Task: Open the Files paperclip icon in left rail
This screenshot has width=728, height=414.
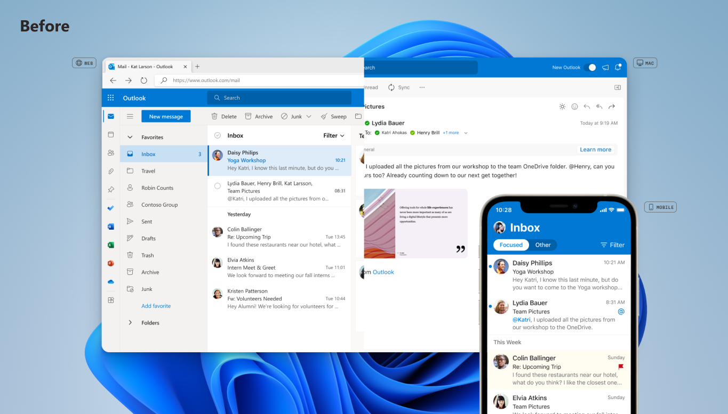Action: [x=110, y=172]
